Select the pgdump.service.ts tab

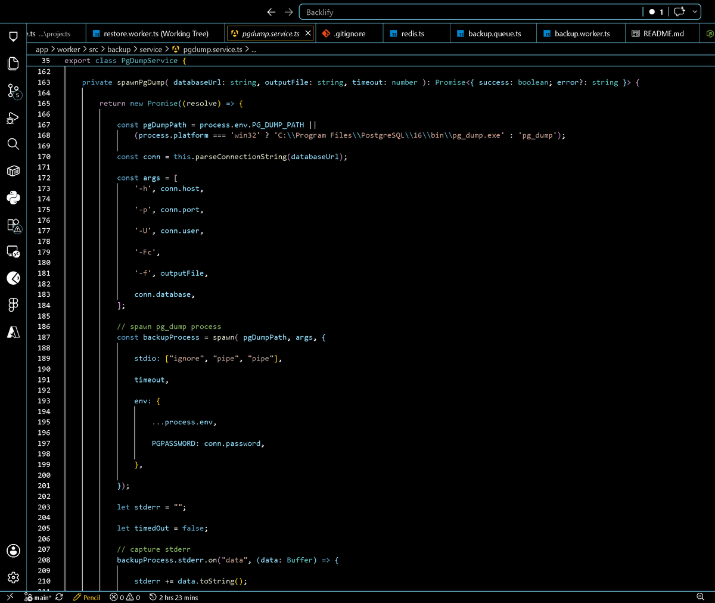(271, 33)
